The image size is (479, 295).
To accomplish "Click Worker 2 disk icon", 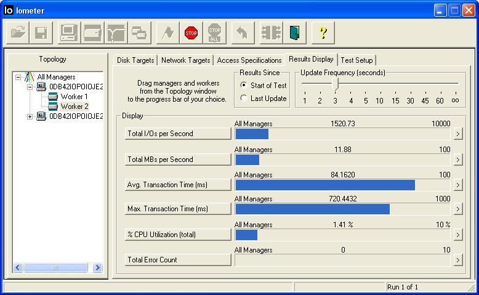I will [x=53, y=107].
